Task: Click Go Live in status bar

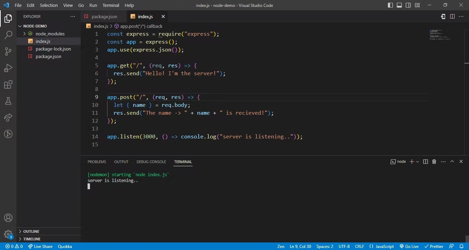Action: (409, 246)
